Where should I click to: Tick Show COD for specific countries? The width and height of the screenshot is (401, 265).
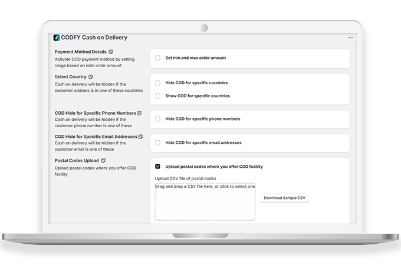(x=157, y=95)
